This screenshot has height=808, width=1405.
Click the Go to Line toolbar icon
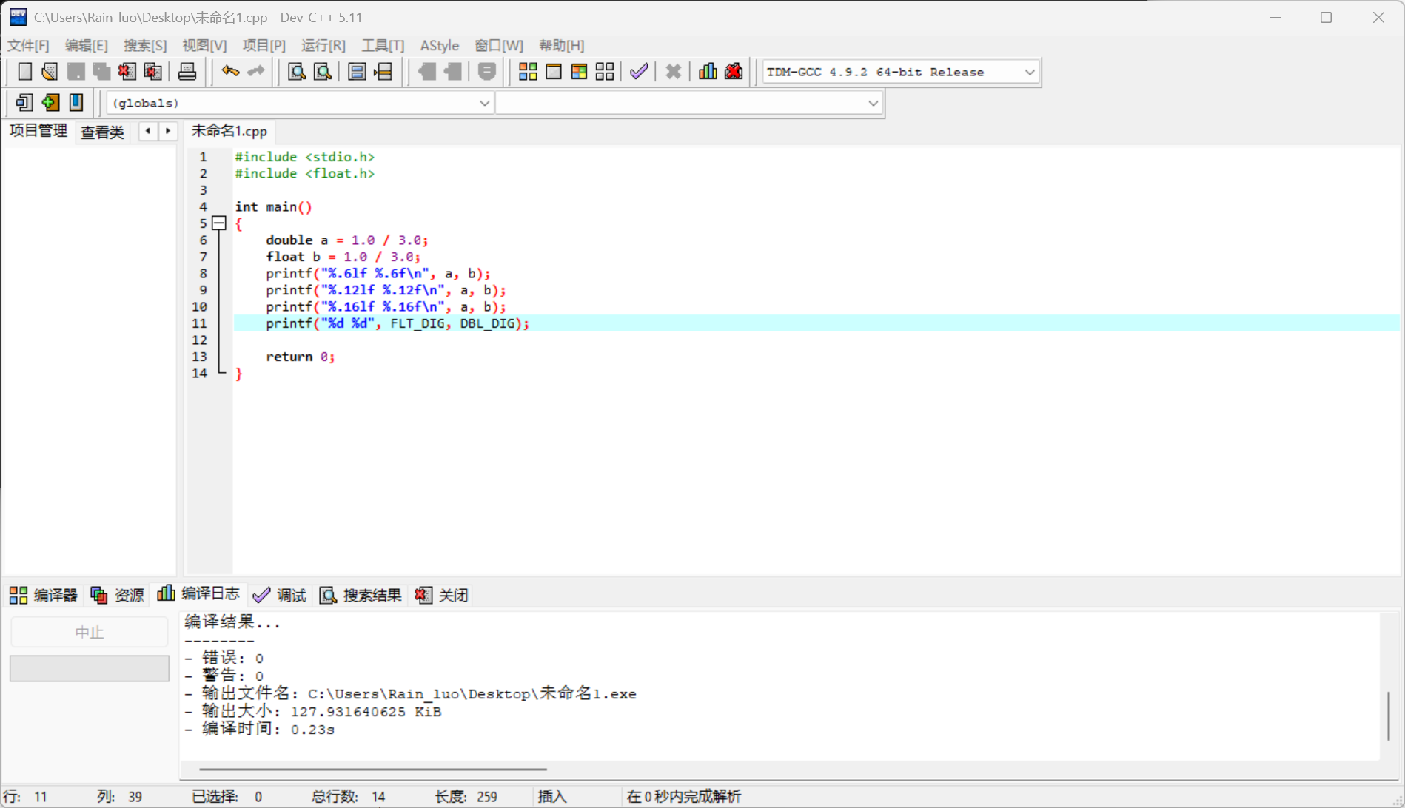coord(383,72)
